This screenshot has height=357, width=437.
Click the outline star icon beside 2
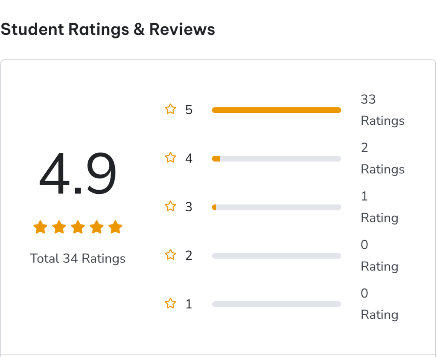(170, 255)
